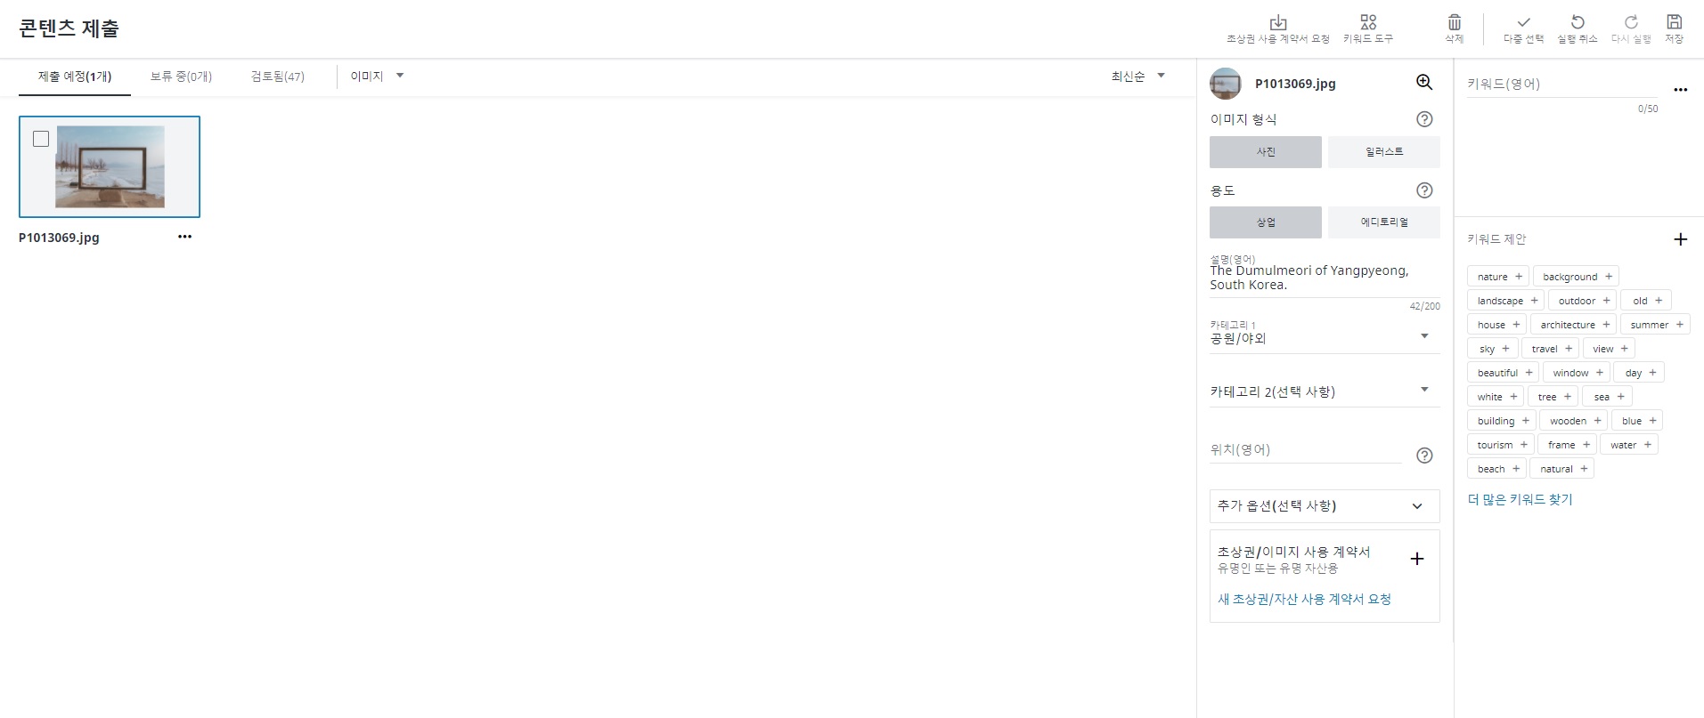Add the 'nature' keyword suggestion
The width and height of the screenshot is (1704, 718).
1498,277
